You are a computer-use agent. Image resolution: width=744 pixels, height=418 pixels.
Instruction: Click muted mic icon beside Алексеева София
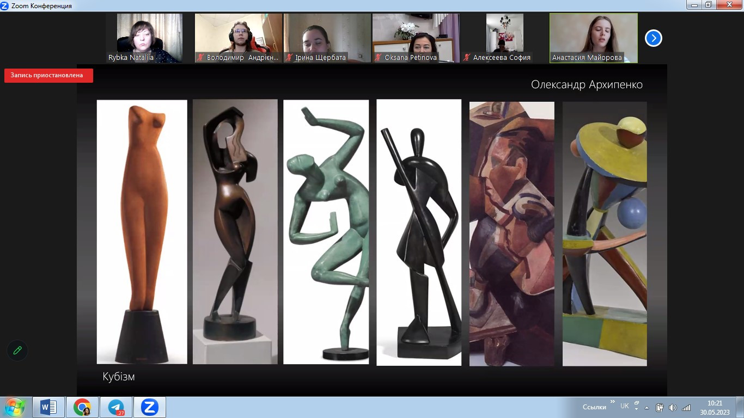point(467,57)
